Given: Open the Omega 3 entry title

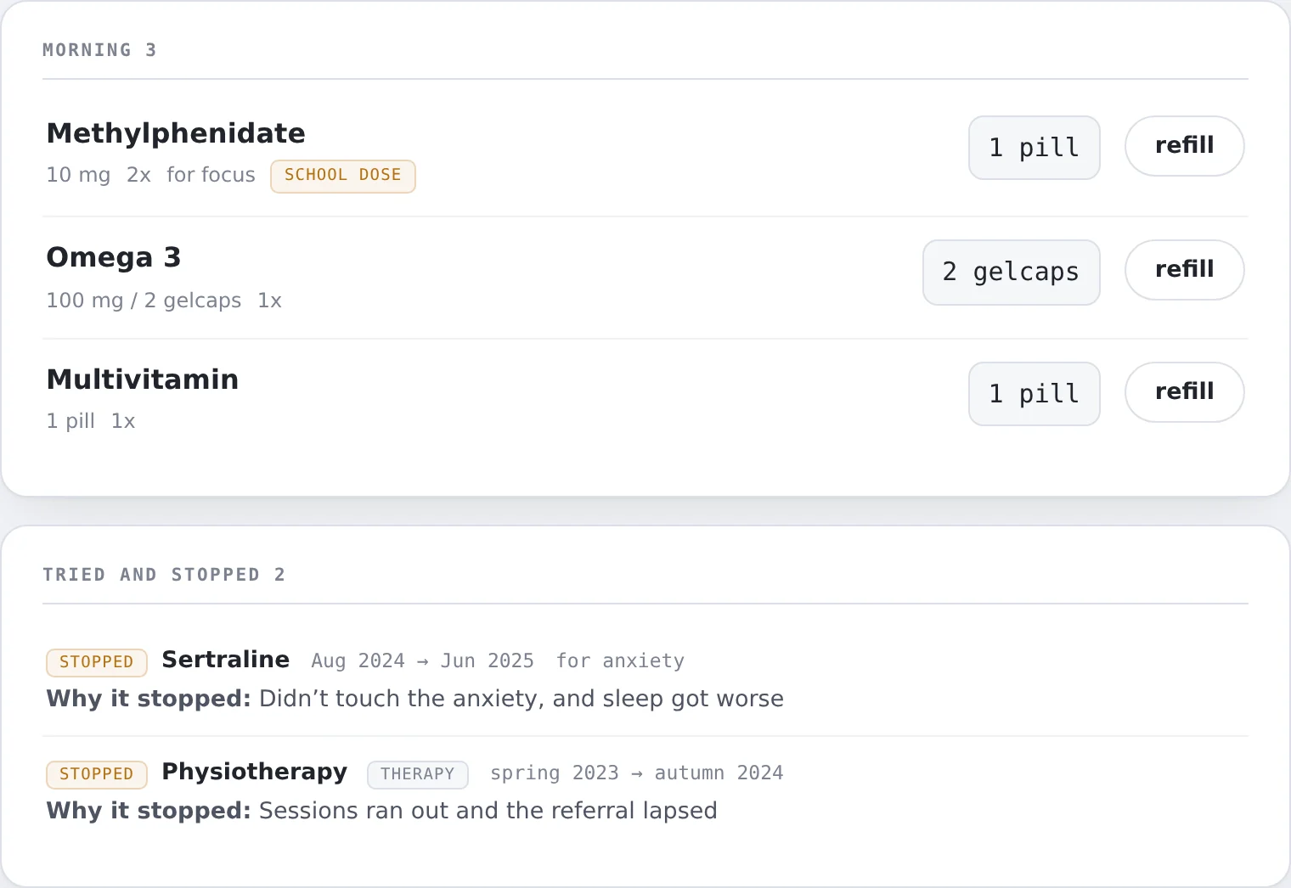Looking at the screenshot, I should 114,257.
